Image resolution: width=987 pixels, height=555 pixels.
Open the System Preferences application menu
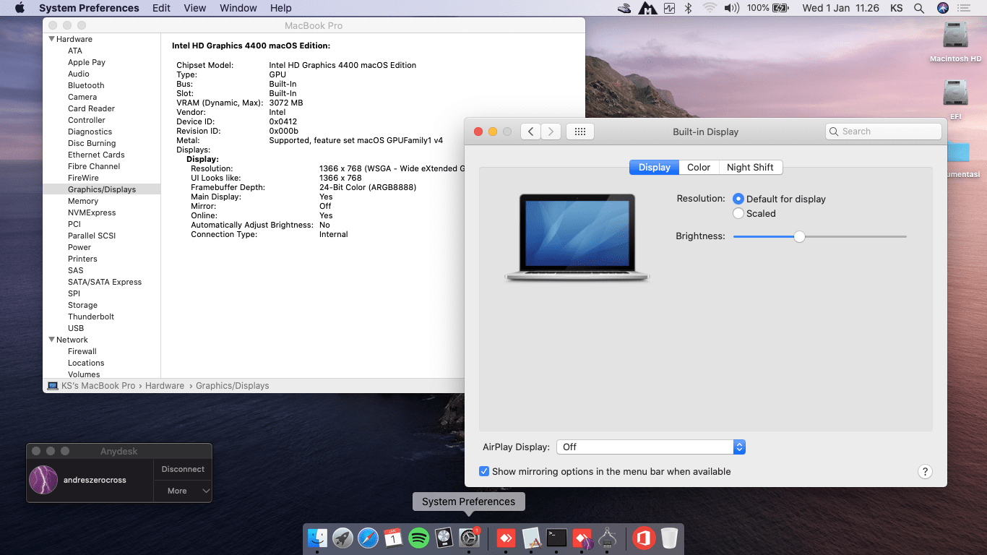89,8
